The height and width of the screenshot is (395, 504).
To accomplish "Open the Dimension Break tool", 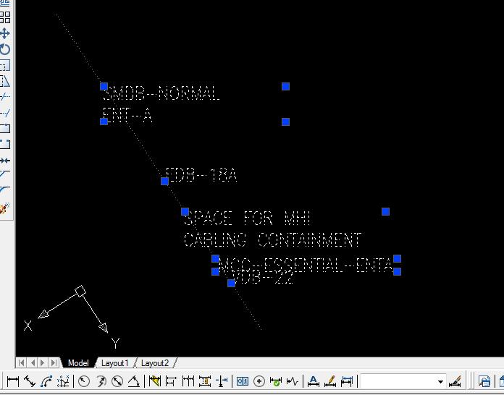I will [222, 381].
